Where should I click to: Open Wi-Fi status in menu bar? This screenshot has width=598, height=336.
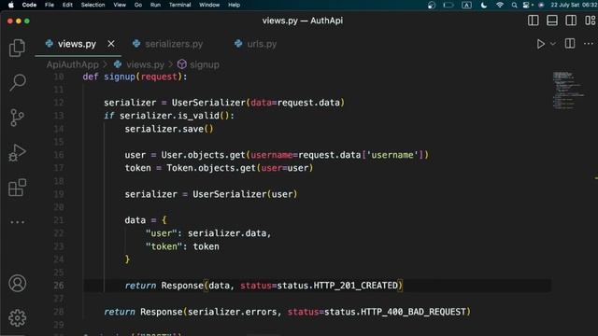tap(500, 5)
